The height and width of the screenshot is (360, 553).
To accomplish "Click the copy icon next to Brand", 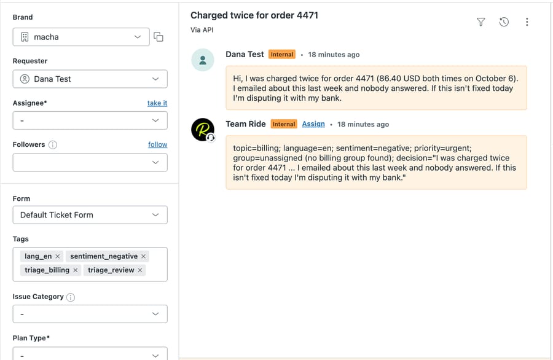I will click(159, 37).
